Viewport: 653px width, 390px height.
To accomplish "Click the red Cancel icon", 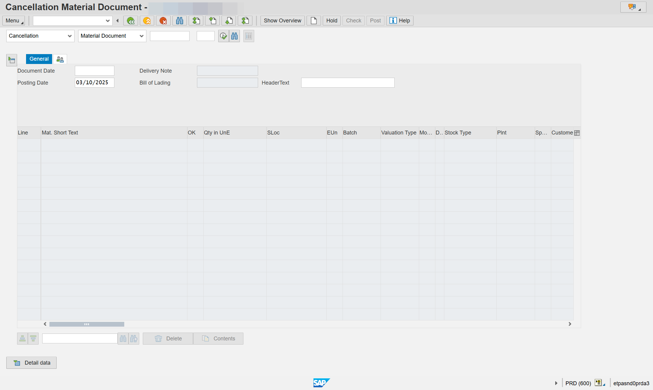I will (x=163, y=21).
